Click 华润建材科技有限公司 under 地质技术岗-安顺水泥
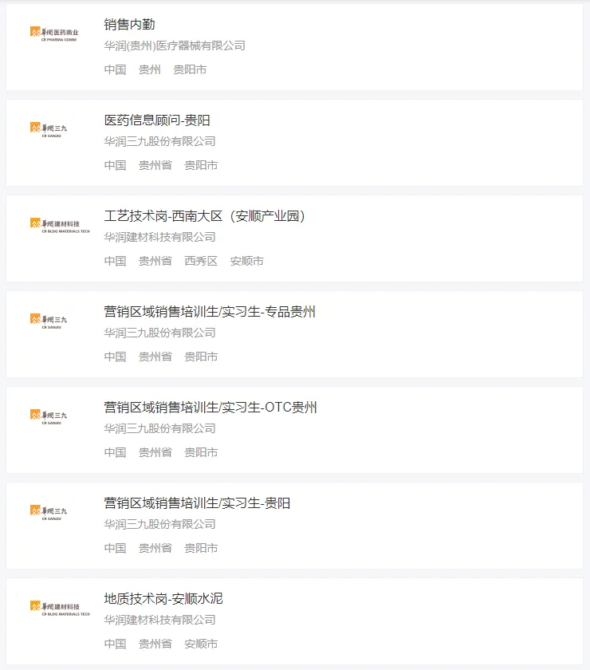The image size is (590, 670). point(159,620)
